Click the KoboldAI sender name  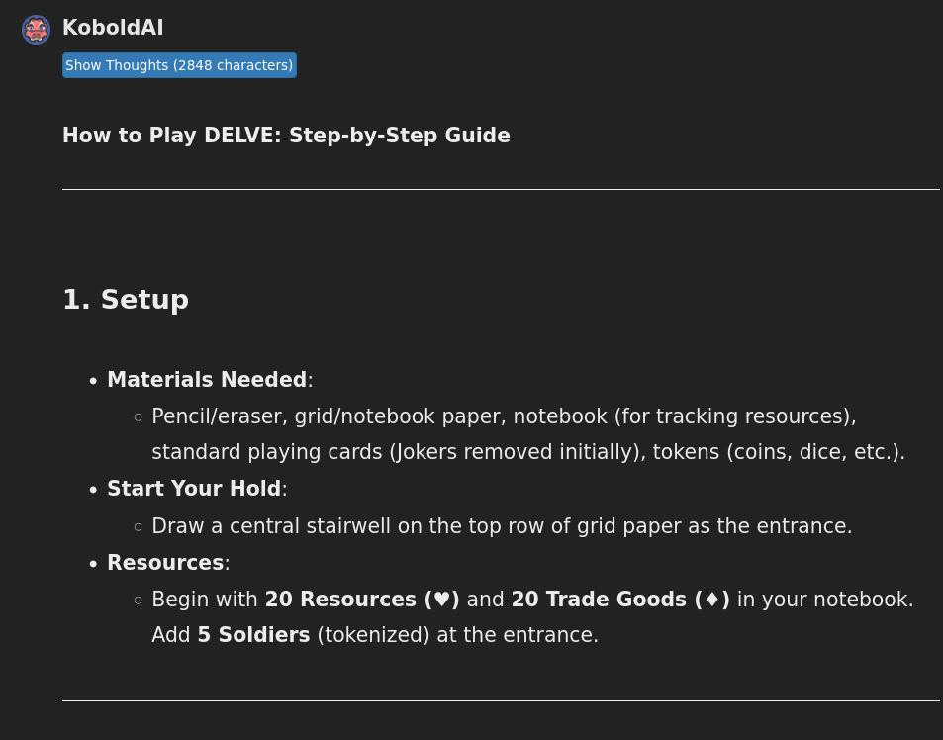(113, 28)
